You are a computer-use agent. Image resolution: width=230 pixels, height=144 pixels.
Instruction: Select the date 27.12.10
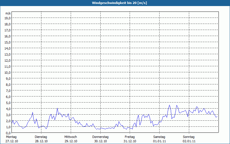click(12, 141)
